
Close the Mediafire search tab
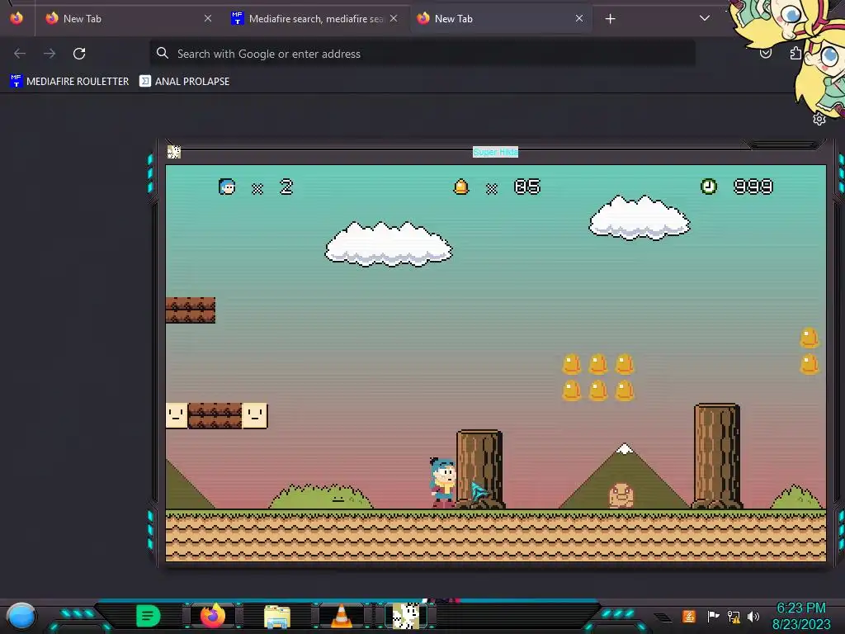click(x=394, y=18)
